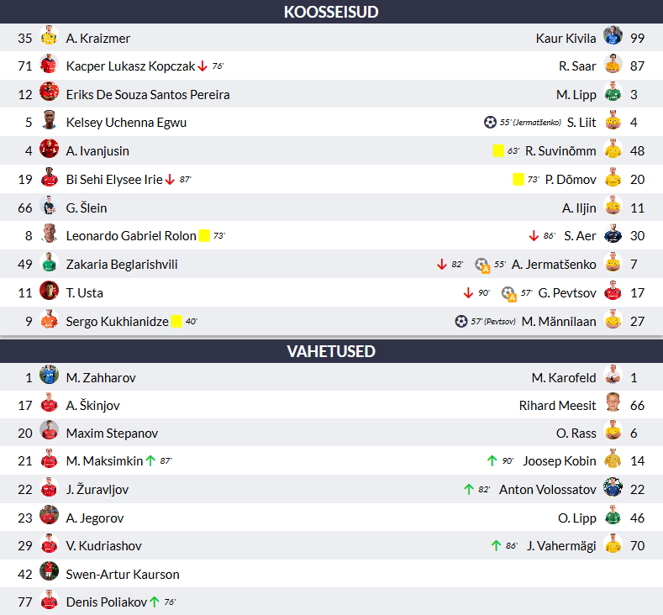
Task: Select the KOOSSEISUD section header
Action: click(331, 12)
